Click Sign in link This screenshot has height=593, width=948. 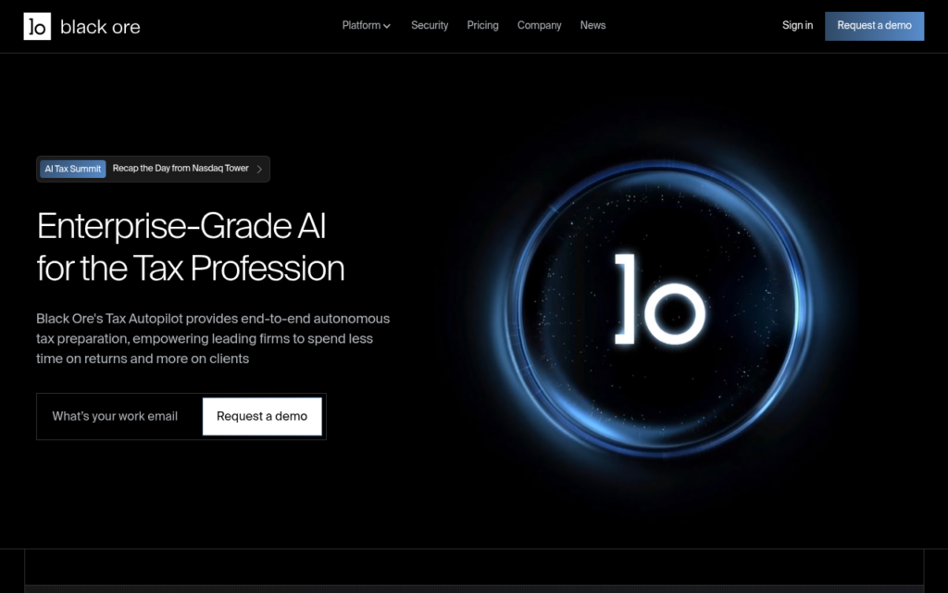[x=797, y=25]
